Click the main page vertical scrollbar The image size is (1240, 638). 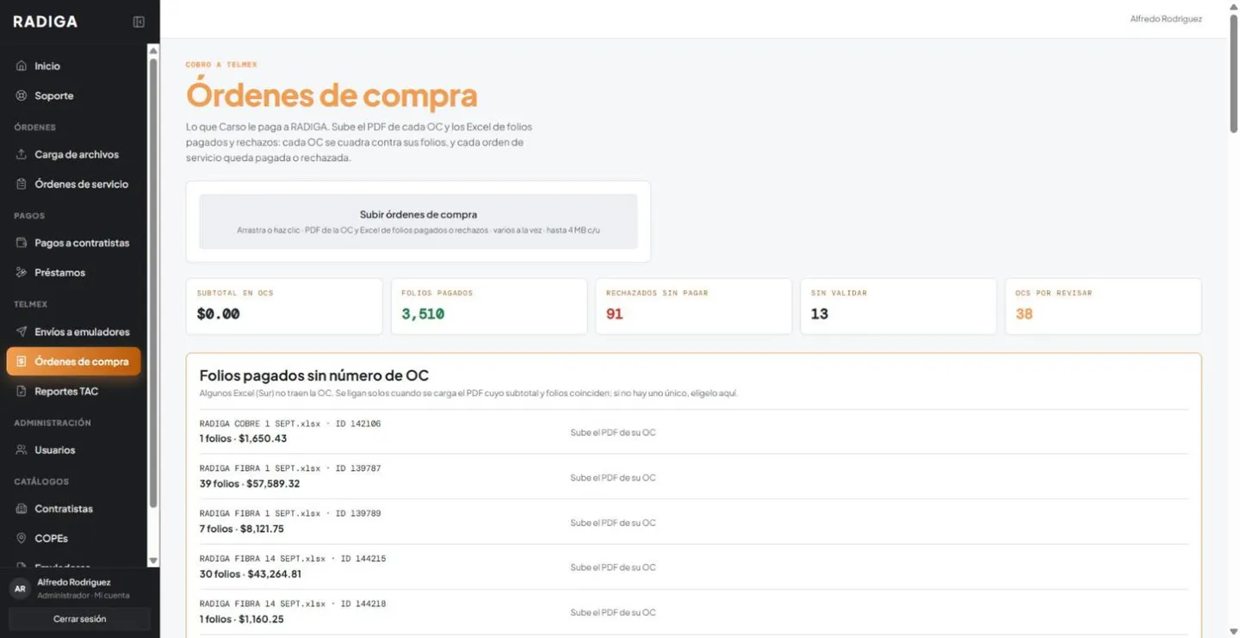point(1234,73)
